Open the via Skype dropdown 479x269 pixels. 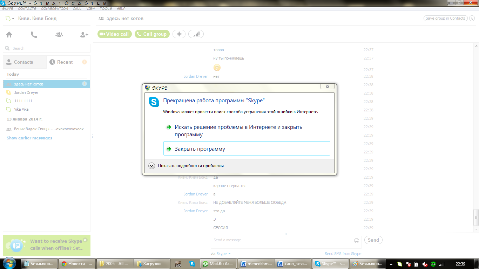tap(223, 254)
